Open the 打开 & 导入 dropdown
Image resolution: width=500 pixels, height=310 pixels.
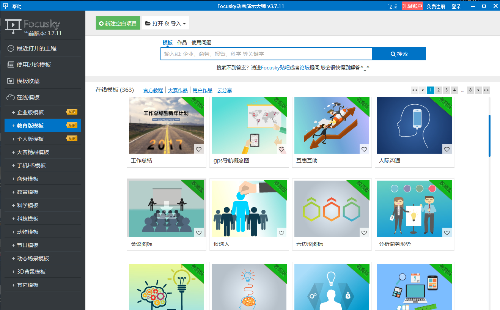tap(165, 23)
